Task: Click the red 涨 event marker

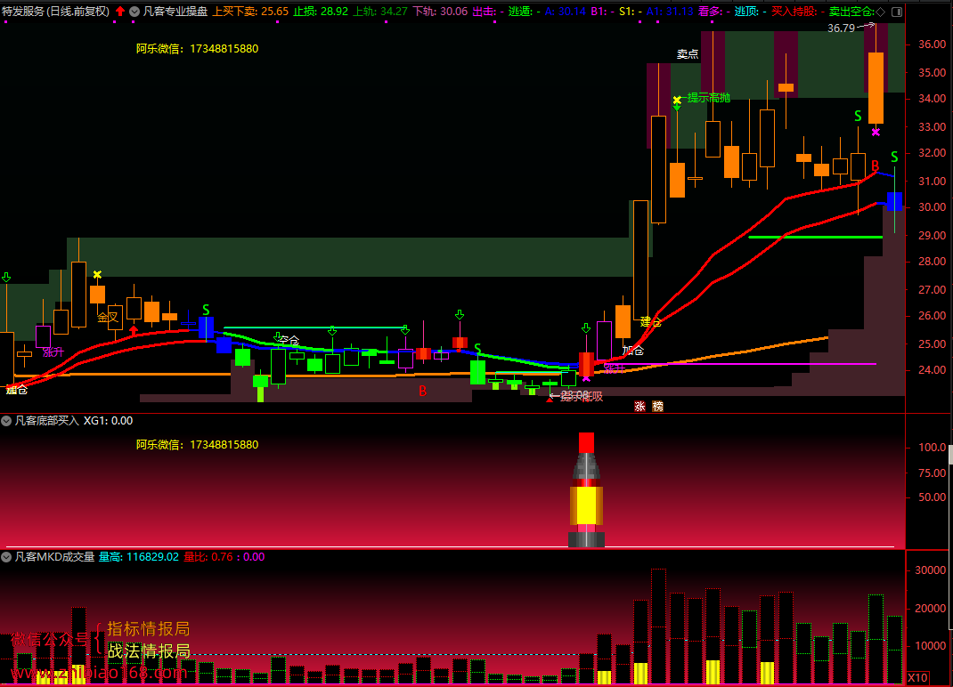Action: 639,407
